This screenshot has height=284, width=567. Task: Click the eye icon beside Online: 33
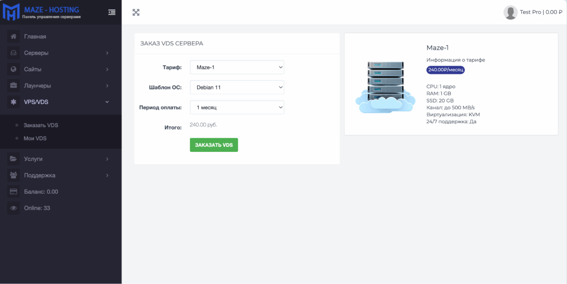click(x=13, y=208)
